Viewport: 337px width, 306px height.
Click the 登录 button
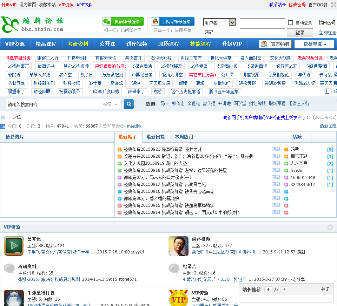tap(300, 33)
